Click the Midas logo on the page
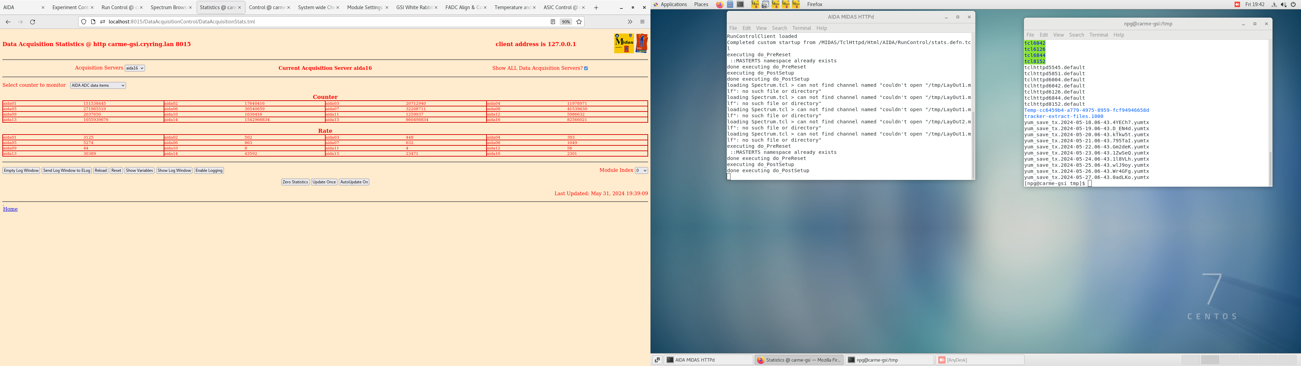Viewport: 1301px width, 366px height. (624, 43)
